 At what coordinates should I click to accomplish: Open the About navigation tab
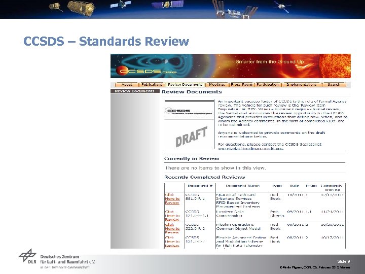tap(127, 85)
